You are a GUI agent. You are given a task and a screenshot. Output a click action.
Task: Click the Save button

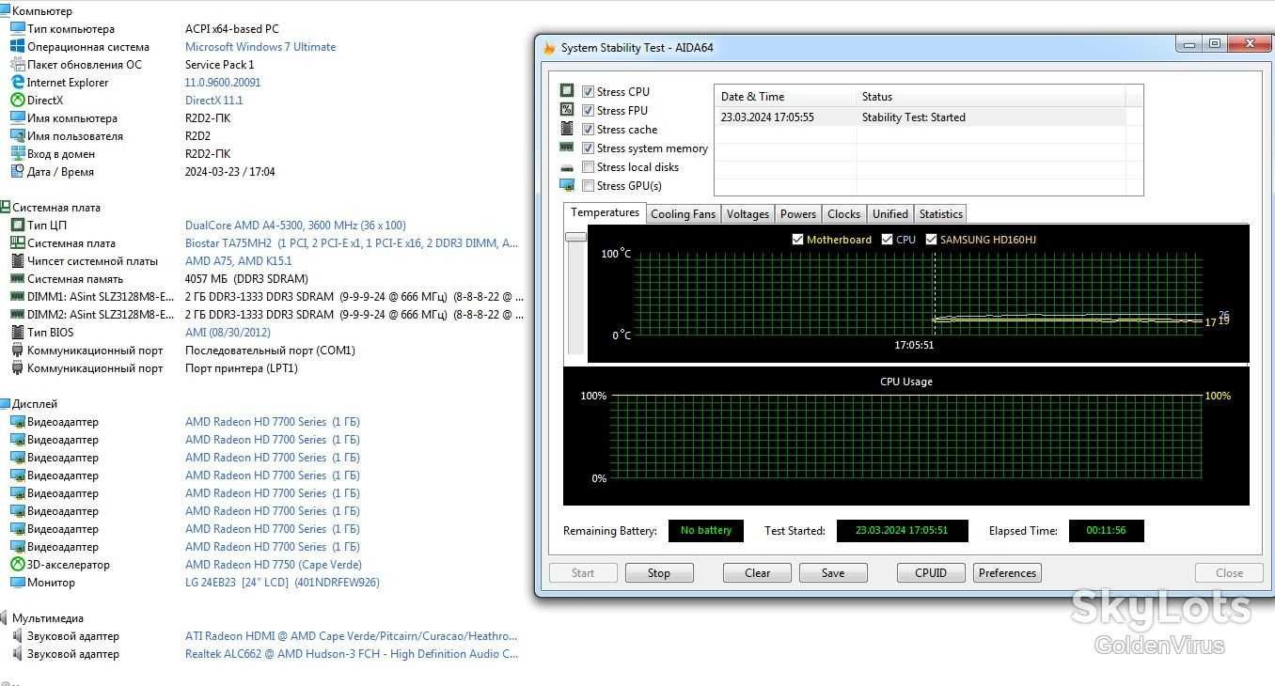[x=833, y=573]
